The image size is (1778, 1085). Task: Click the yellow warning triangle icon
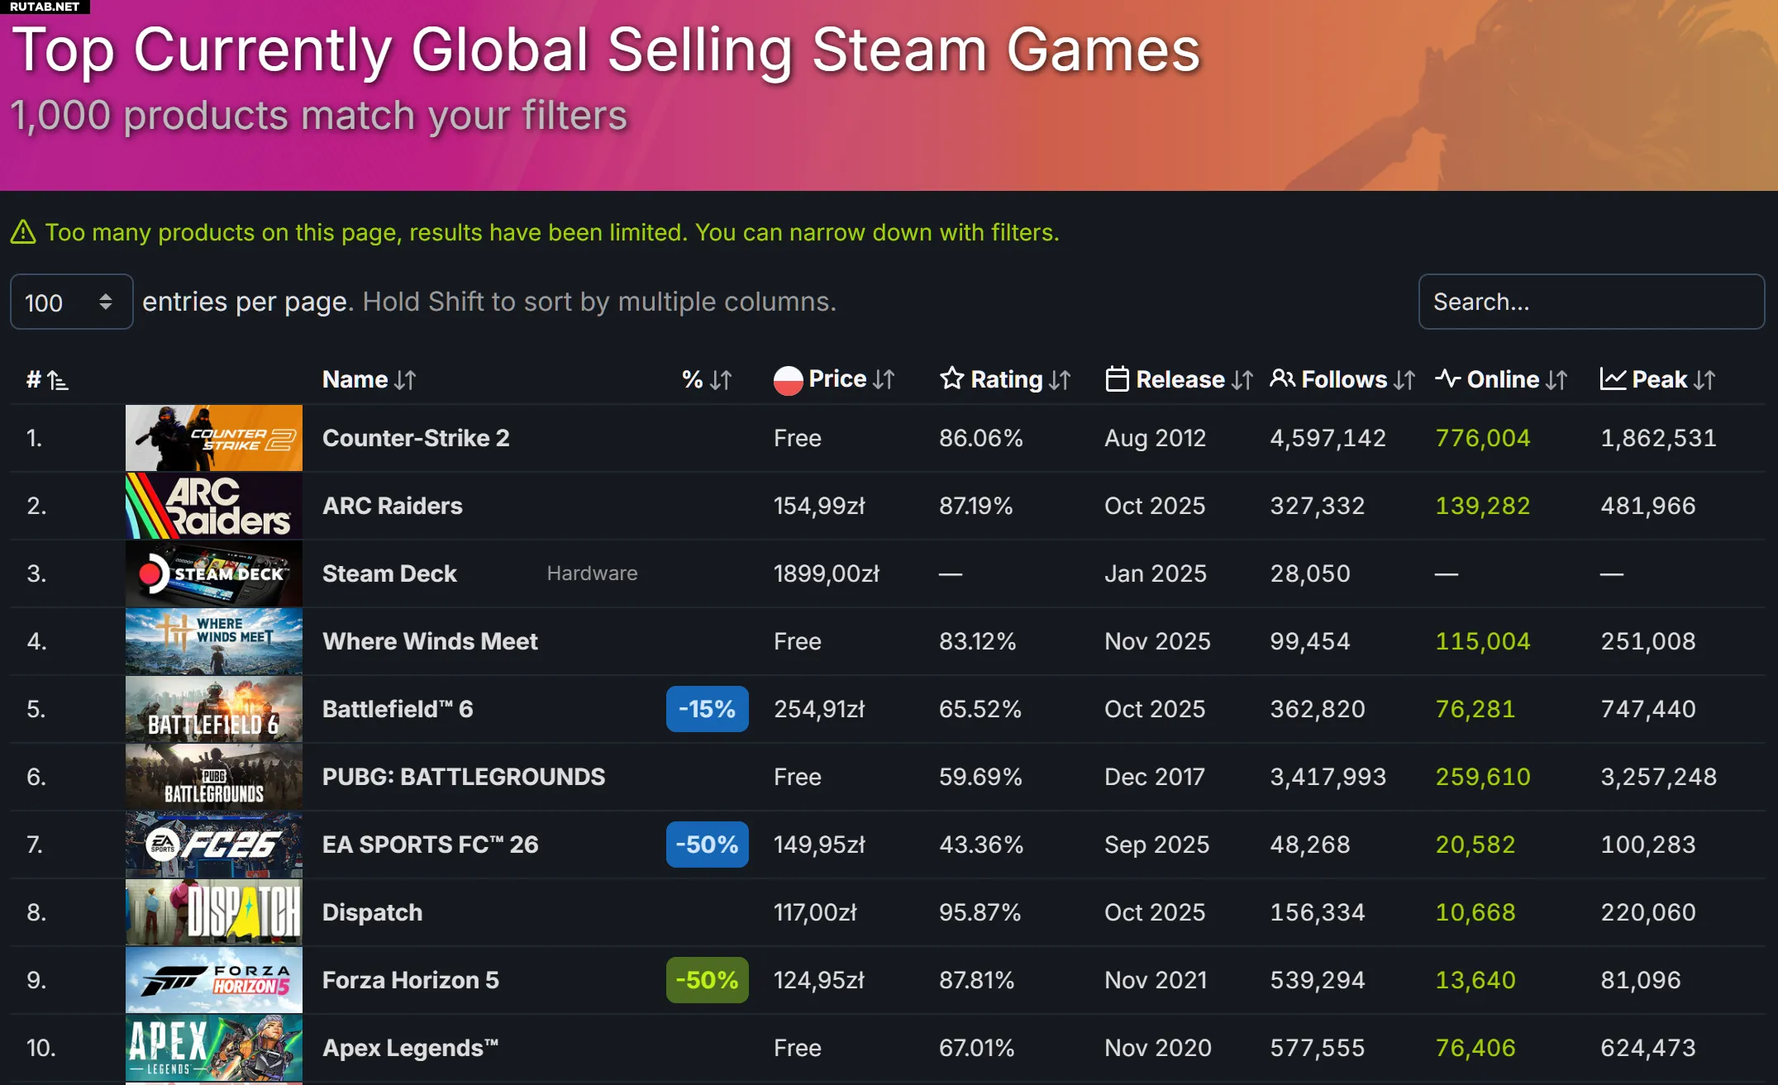23,233
